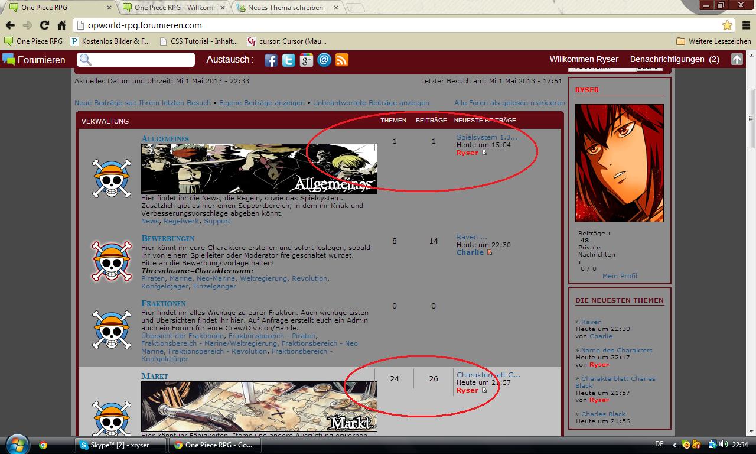Click the browser home icon
756x454 pixels.
(61, 25)
